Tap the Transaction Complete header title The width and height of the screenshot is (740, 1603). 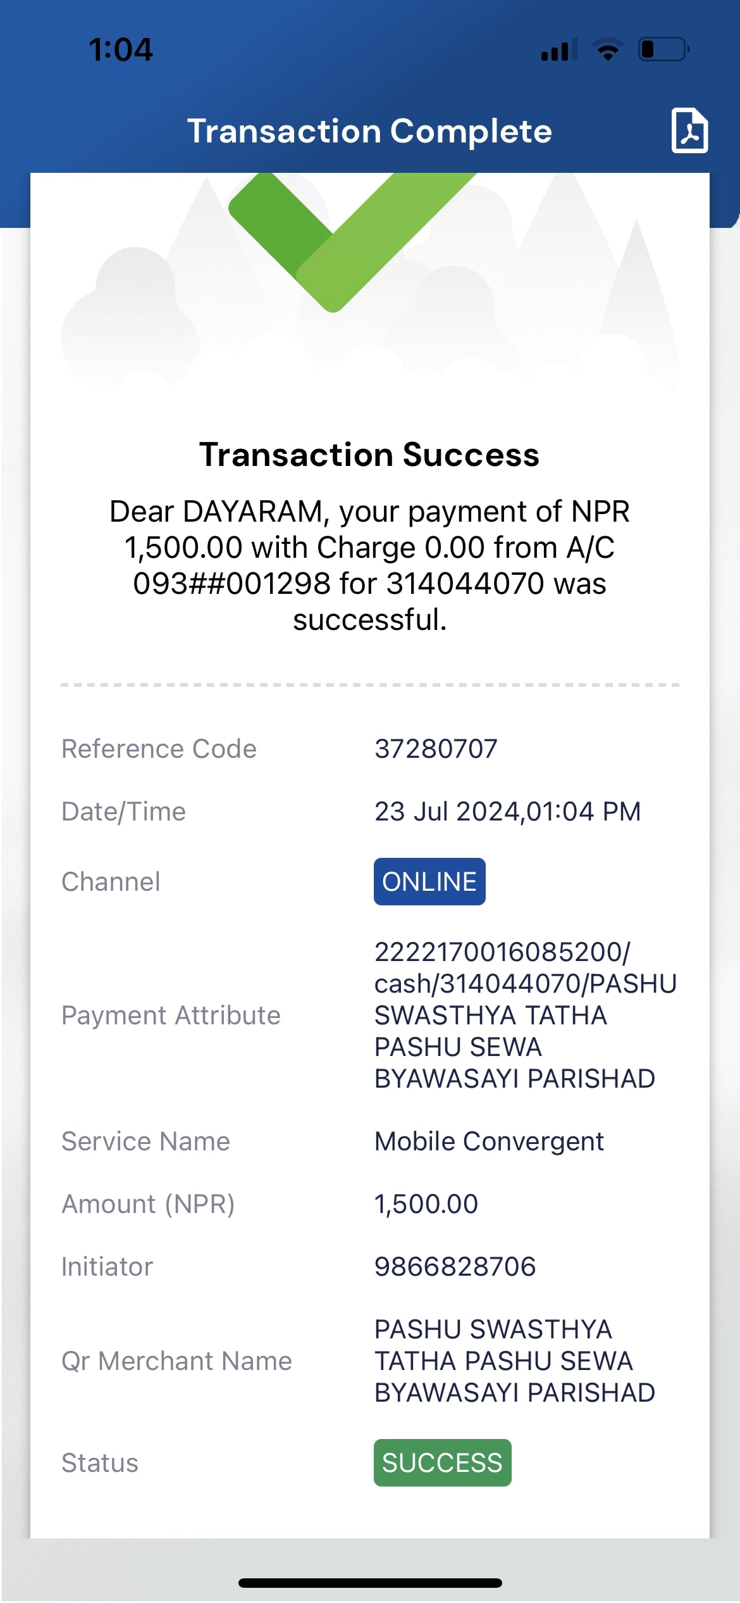coord(369,131)
